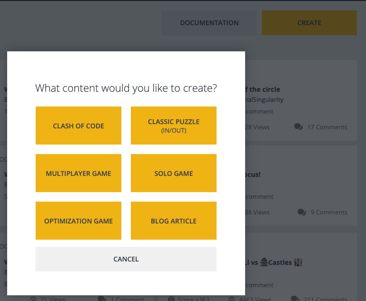Cancel the content creation dialog
The image size is (366, 301).
pos(126,259)
